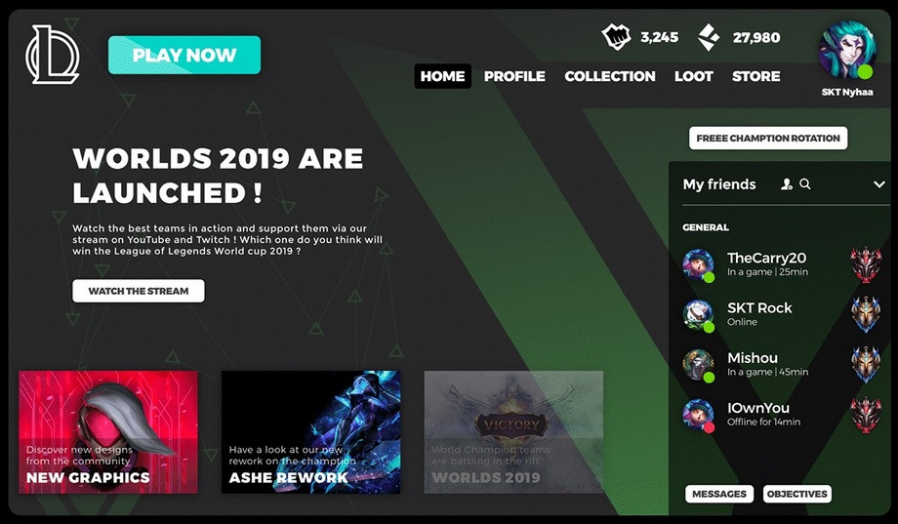Switch to the PROFILE tab
The image size is (898, 524).
tap(514, 76)
